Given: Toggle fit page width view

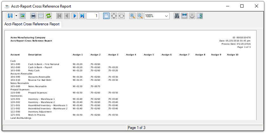Looking at the screenshot, I should point(114,16).
